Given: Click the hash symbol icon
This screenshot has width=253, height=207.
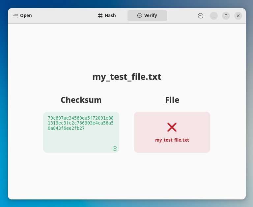Looking at the screenshot, I should (100, 15).
